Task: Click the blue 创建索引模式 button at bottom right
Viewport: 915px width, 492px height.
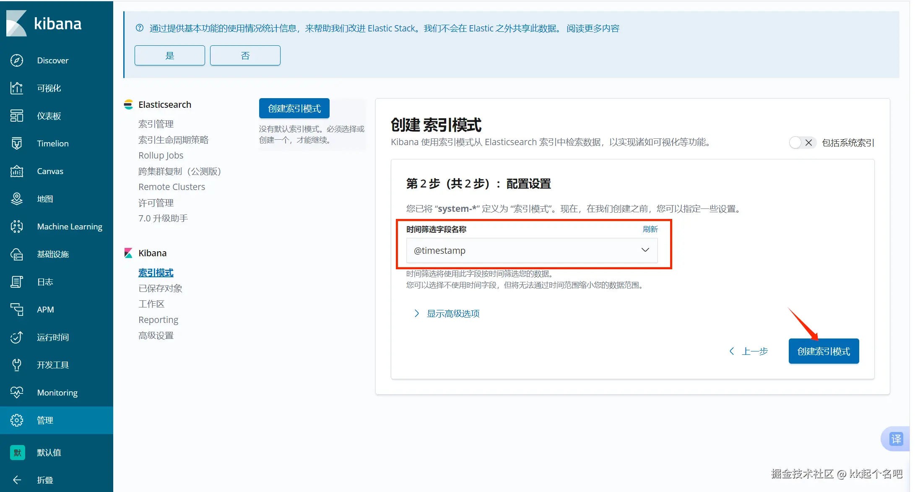Action: [x=823, y=351]
